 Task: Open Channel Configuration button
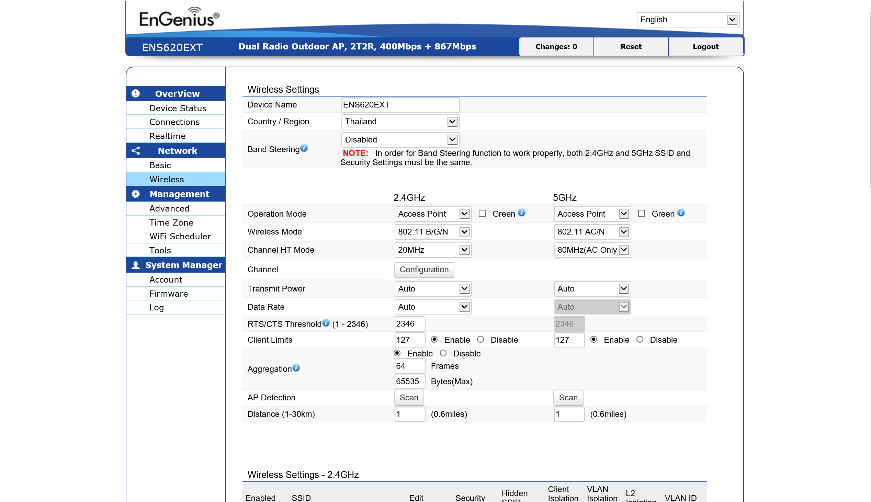click(424, 269)
